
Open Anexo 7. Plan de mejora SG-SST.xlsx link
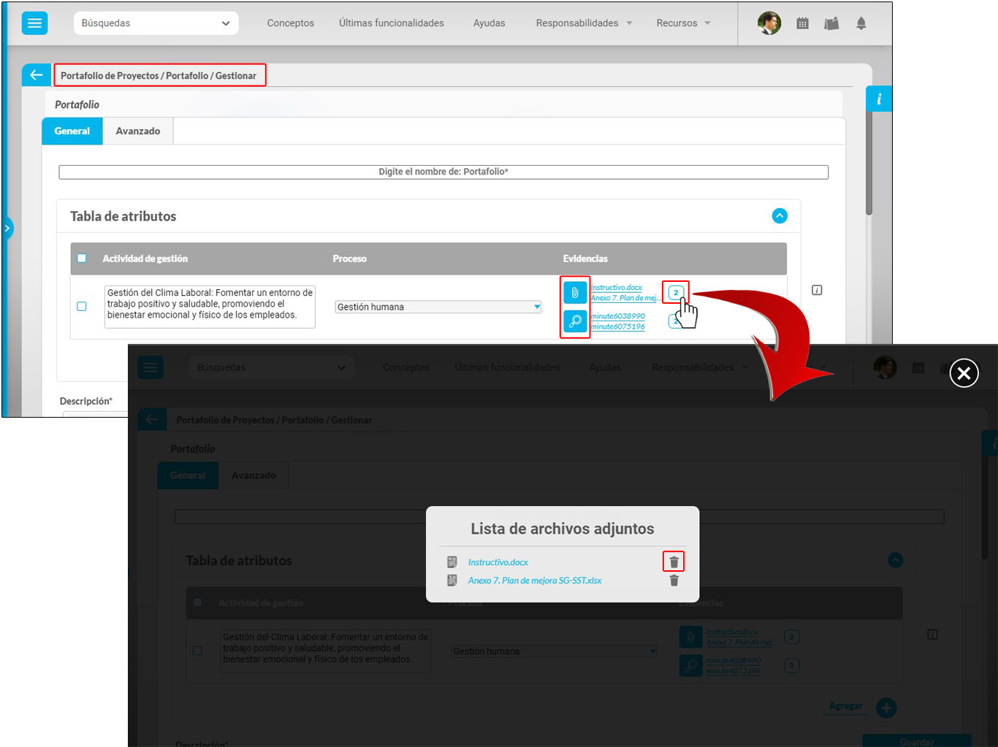point(534,581)
